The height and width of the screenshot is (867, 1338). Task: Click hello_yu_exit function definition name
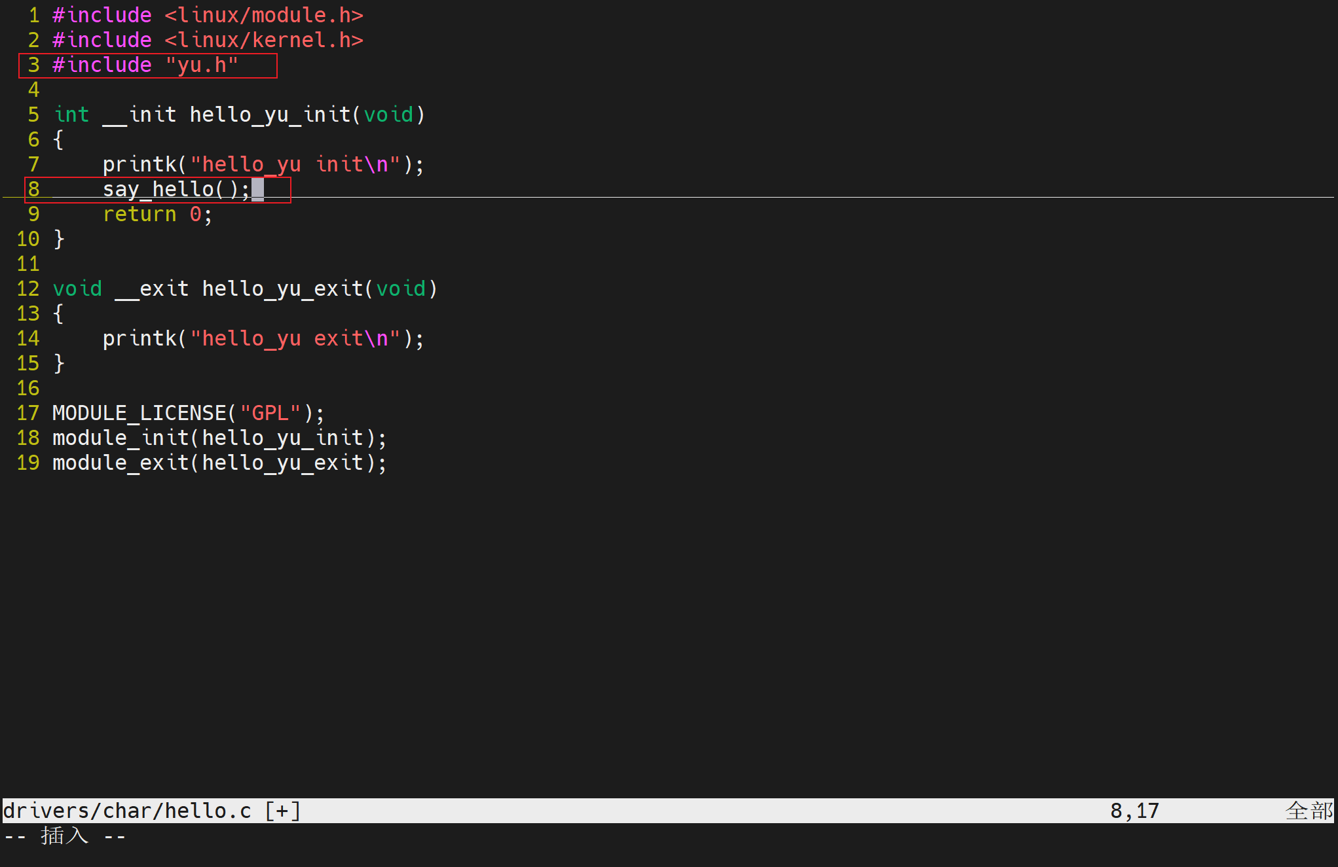[x=282, y=289]
